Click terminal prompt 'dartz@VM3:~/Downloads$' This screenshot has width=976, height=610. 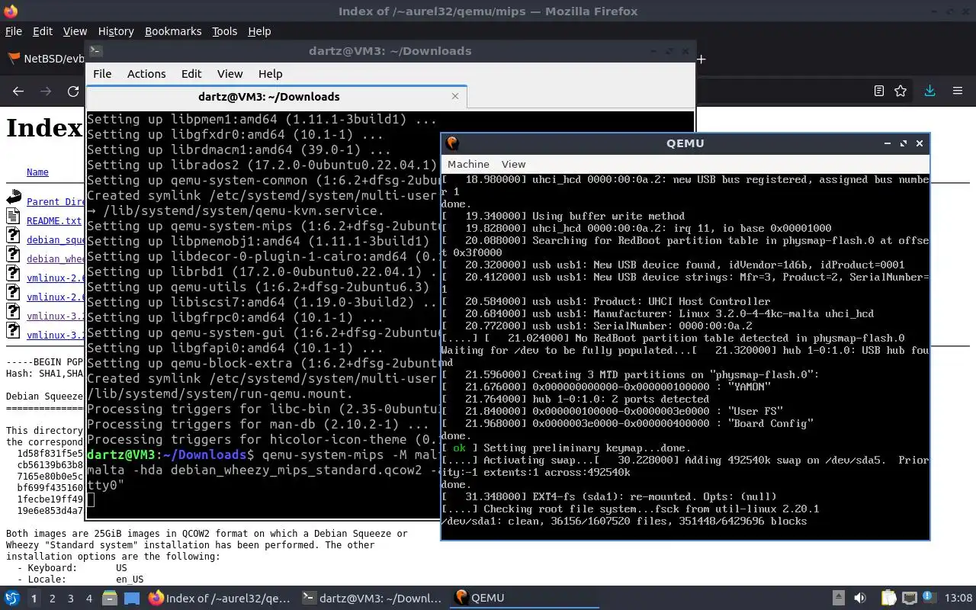click(171, 454)
